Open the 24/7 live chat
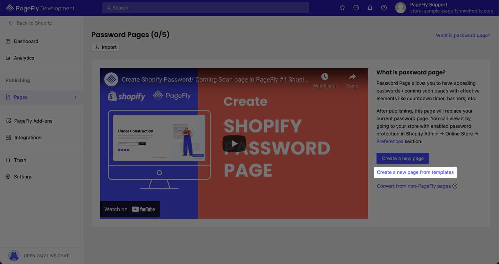This screenshot has height=264, width=499. 46,256
